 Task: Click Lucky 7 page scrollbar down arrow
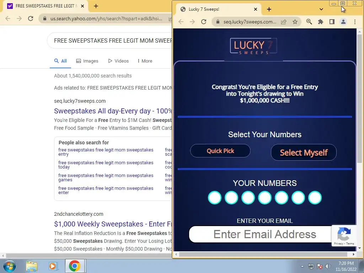point(360,248)
